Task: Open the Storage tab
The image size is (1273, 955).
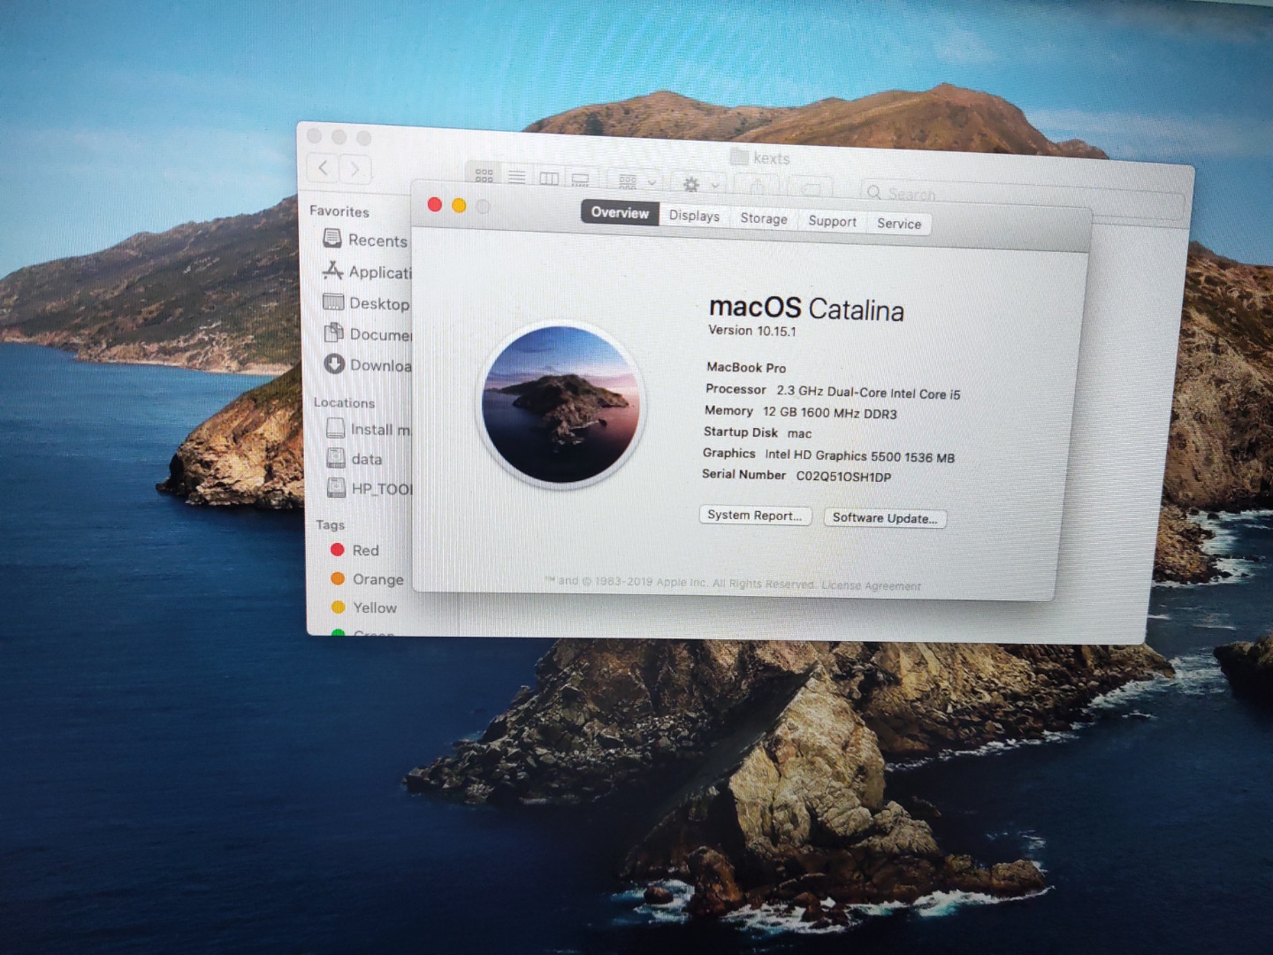Action: pyautogui.click(x=764, y=218)
